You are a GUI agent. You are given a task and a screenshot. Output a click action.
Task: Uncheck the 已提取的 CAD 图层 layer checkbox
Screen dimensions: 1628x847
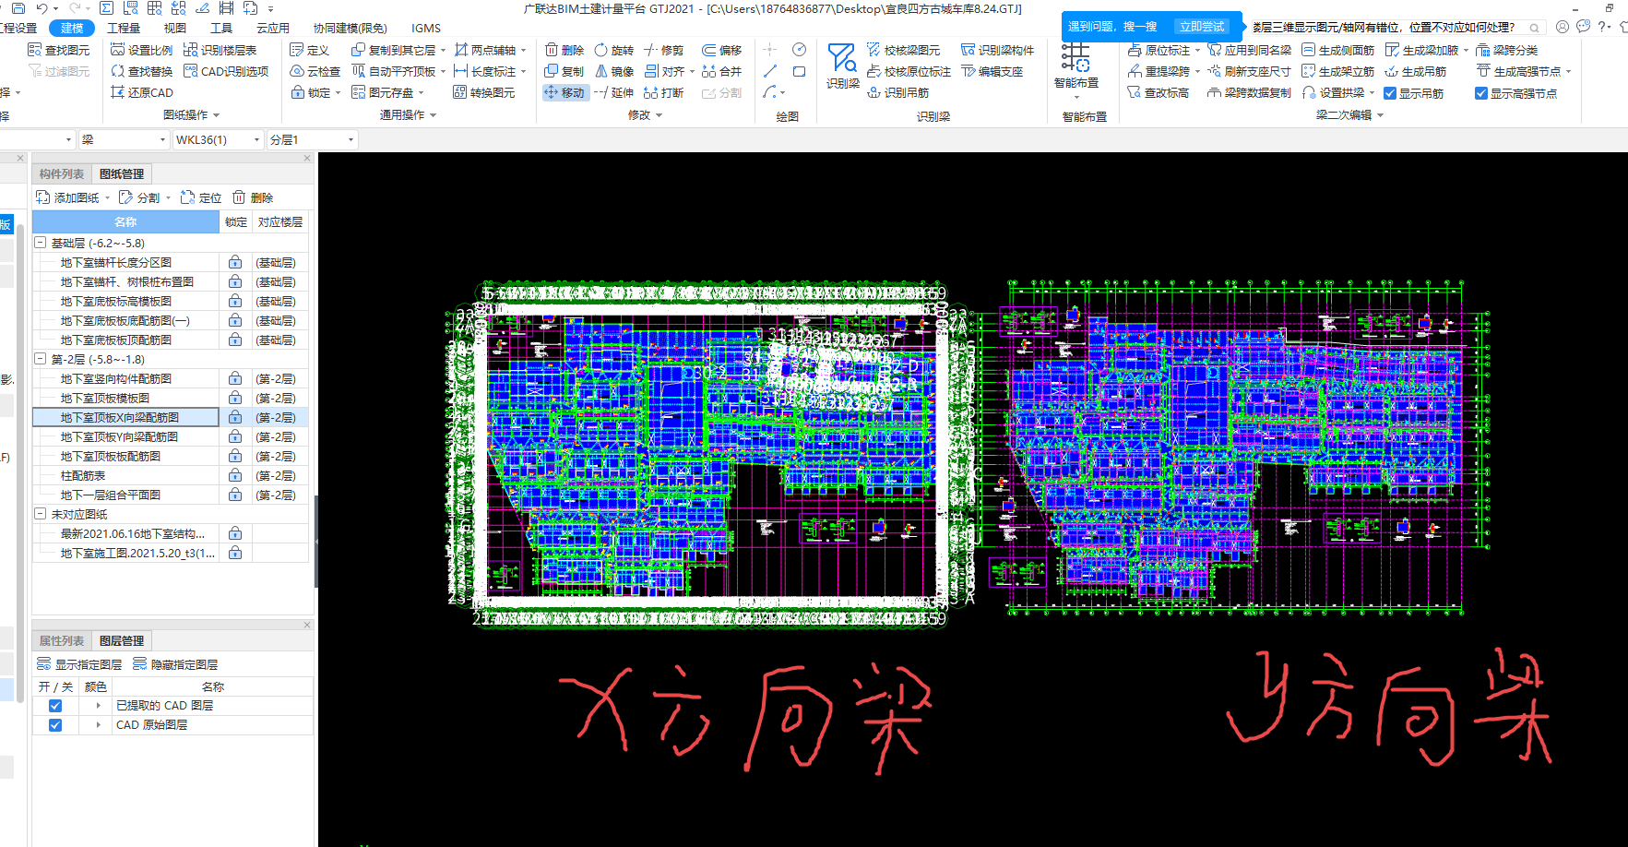[x=55, y=706]
